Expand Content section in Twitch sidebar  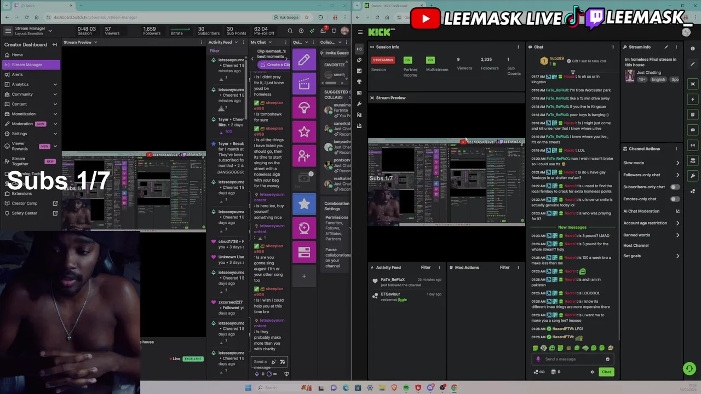coord(55,104)
